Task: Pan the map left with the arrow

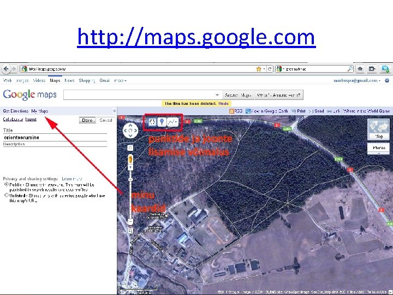Action: tap(126, 131)
